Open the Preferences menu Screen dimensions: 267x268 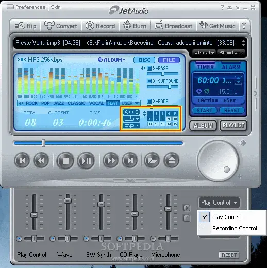tap(30, 7)
